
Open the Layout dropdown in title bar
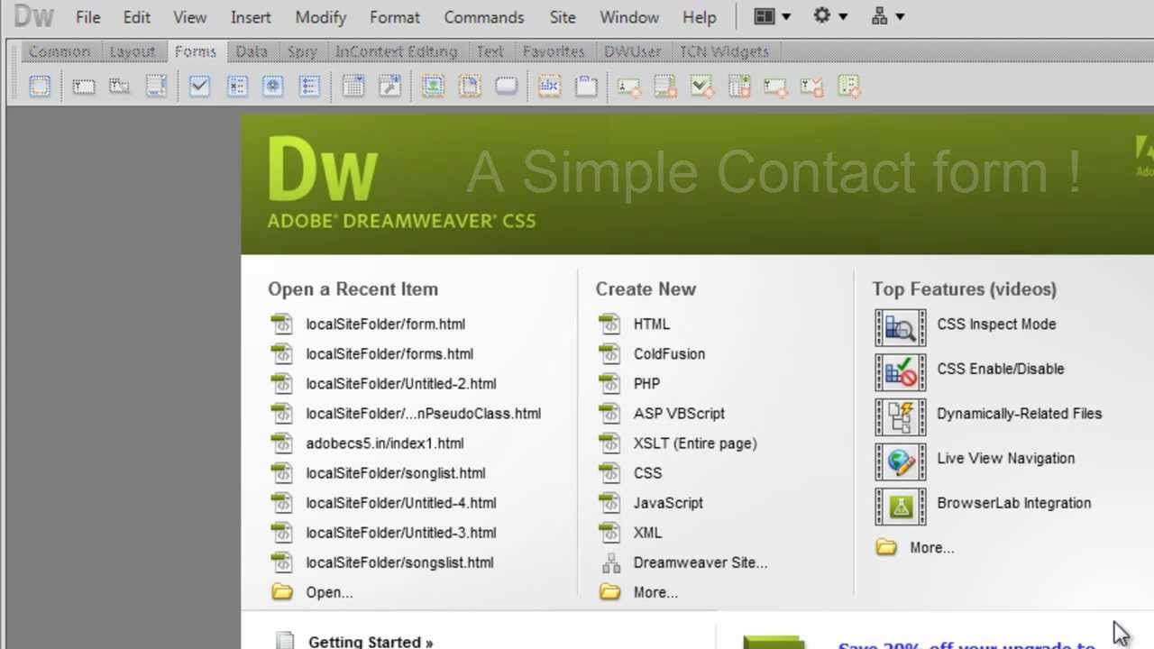click(x=772, y=16)
